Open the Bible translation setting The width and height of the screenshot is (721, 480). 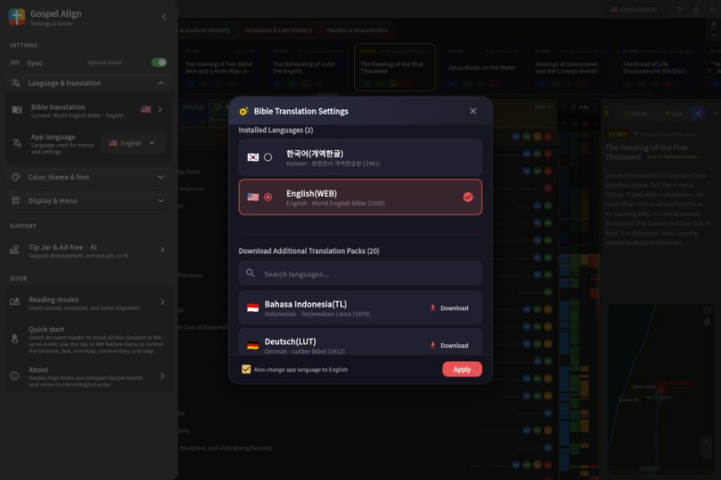click(89, 110)
